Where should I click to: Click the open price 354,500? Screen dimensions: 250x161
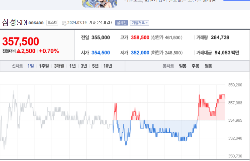point(101,53)
